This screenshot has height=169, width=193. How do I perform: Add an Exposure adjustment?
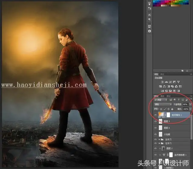tap(174, 82)
